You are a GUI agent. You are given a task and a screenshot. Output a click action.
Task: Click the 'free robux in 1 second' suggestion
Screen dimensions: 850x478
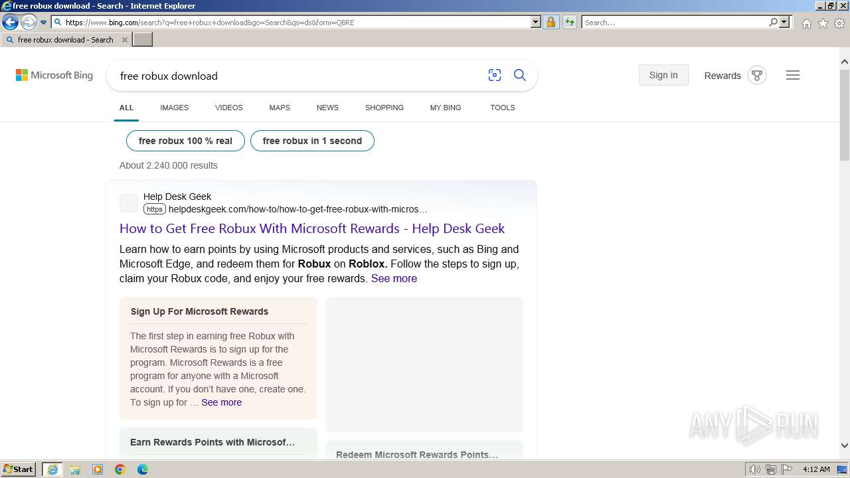[312, 141]
